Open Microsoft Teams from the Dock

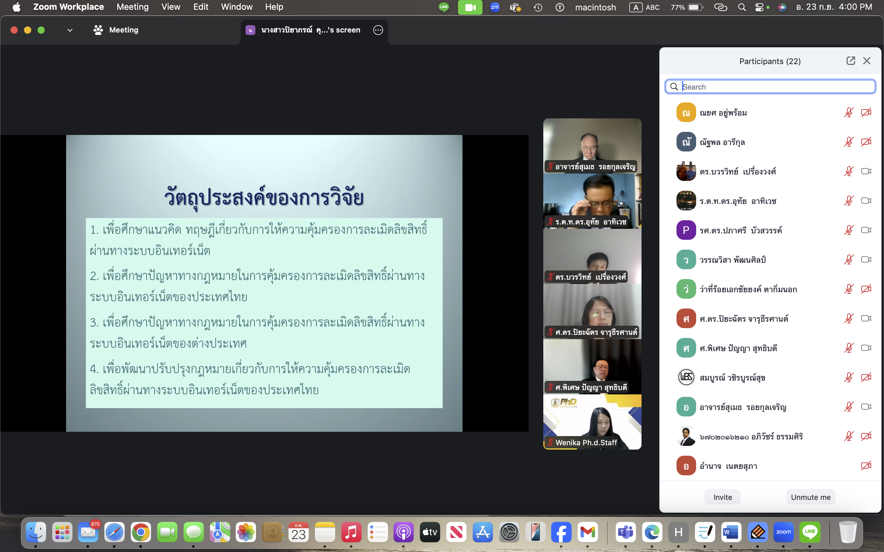coord(625,532)
